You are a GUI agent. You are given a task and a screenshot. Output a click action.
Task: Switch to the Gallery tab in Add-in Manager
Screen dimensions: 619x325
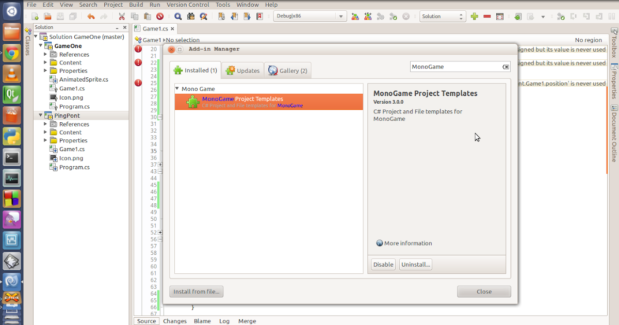point(287,71)
